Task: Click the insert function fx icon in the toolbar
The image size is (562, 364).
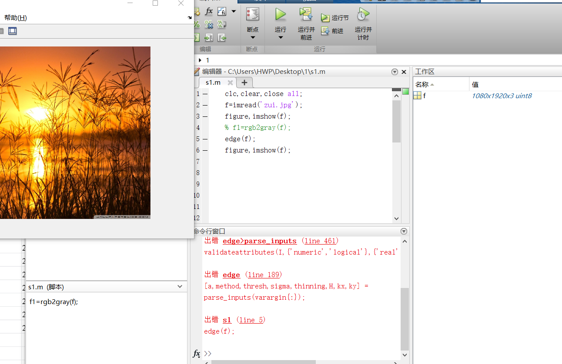Action: (208, 11)
